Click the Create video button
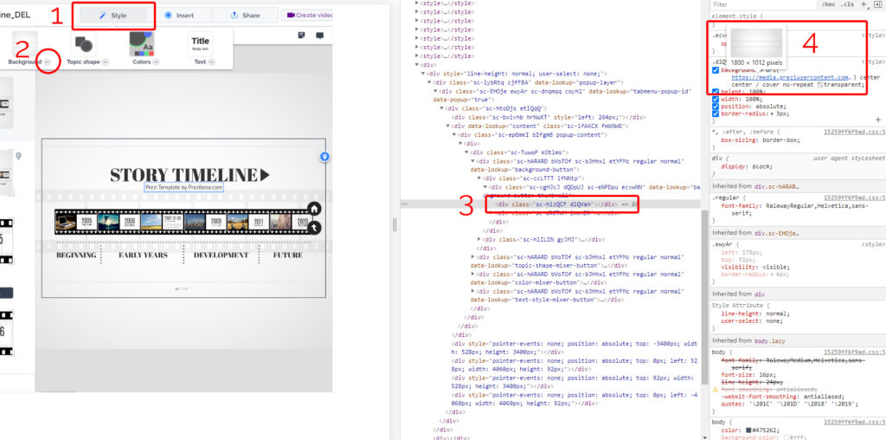886x440 pixels. 309,16
